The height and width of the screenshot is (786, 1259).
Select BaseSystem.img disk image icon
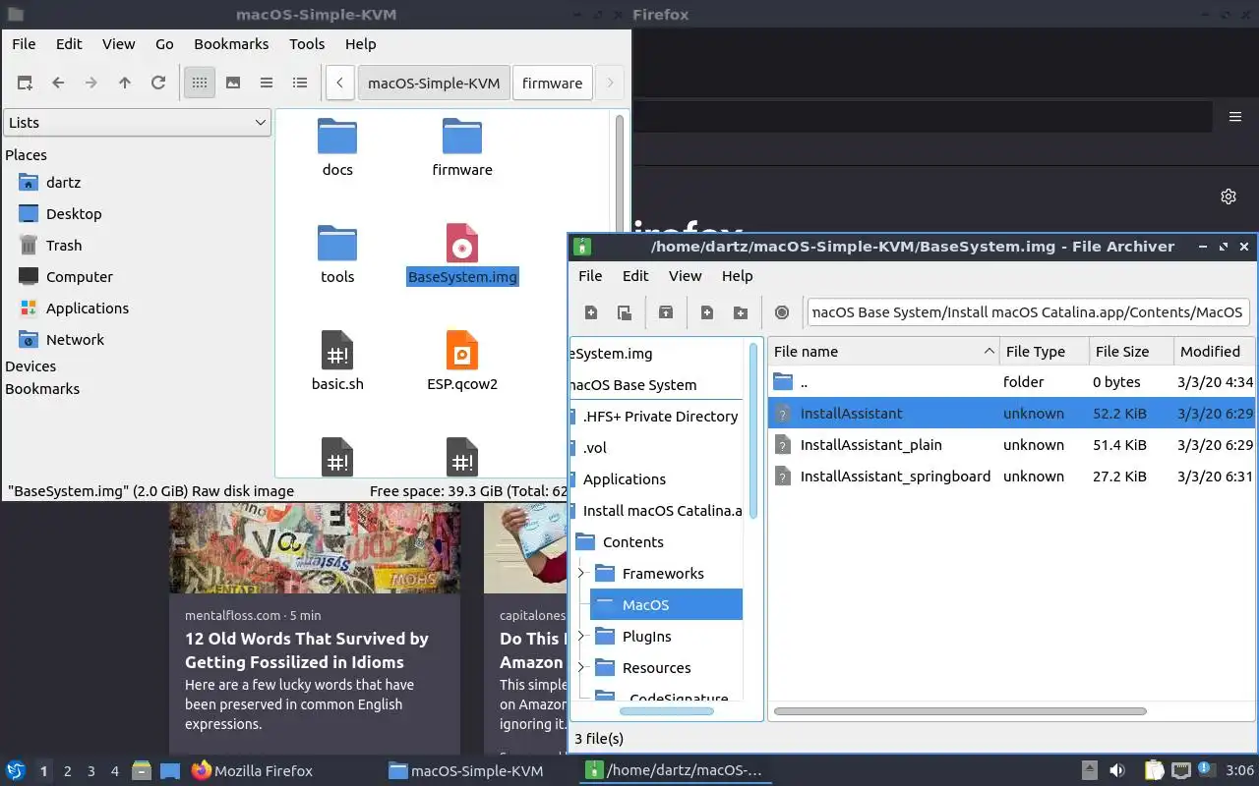(462, 244)
